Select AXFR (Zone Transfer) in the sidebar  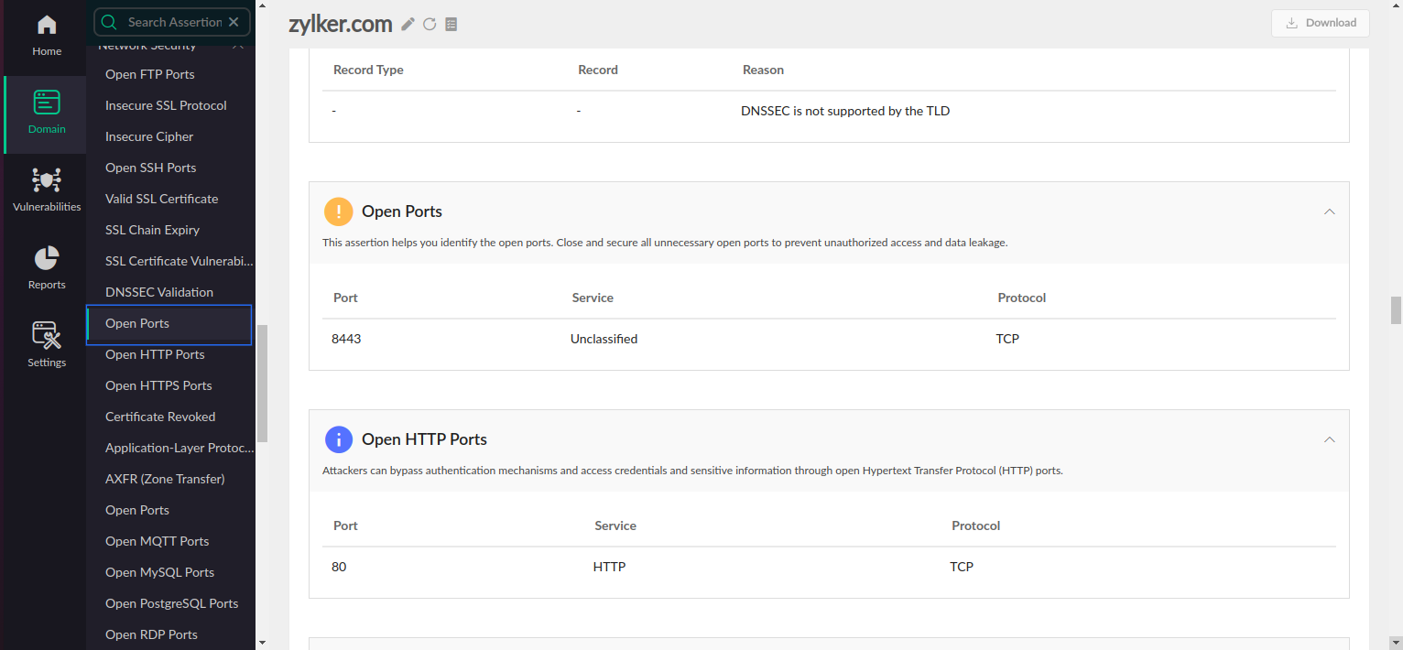pos(165,479)
